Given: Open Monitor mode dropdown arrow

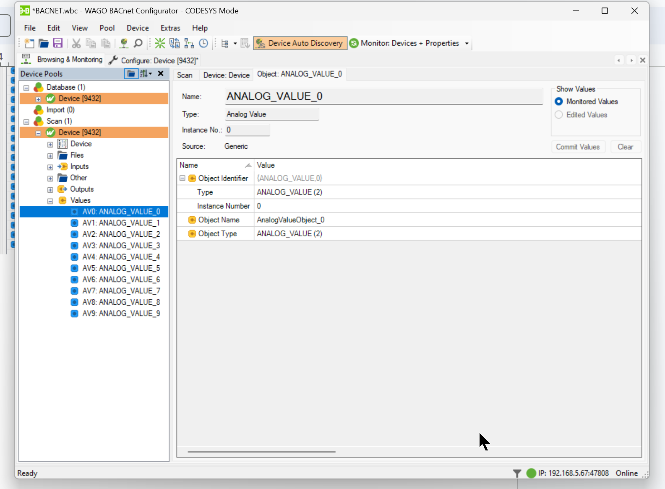Looking at the screenshot, I should [x=467, y=44].
